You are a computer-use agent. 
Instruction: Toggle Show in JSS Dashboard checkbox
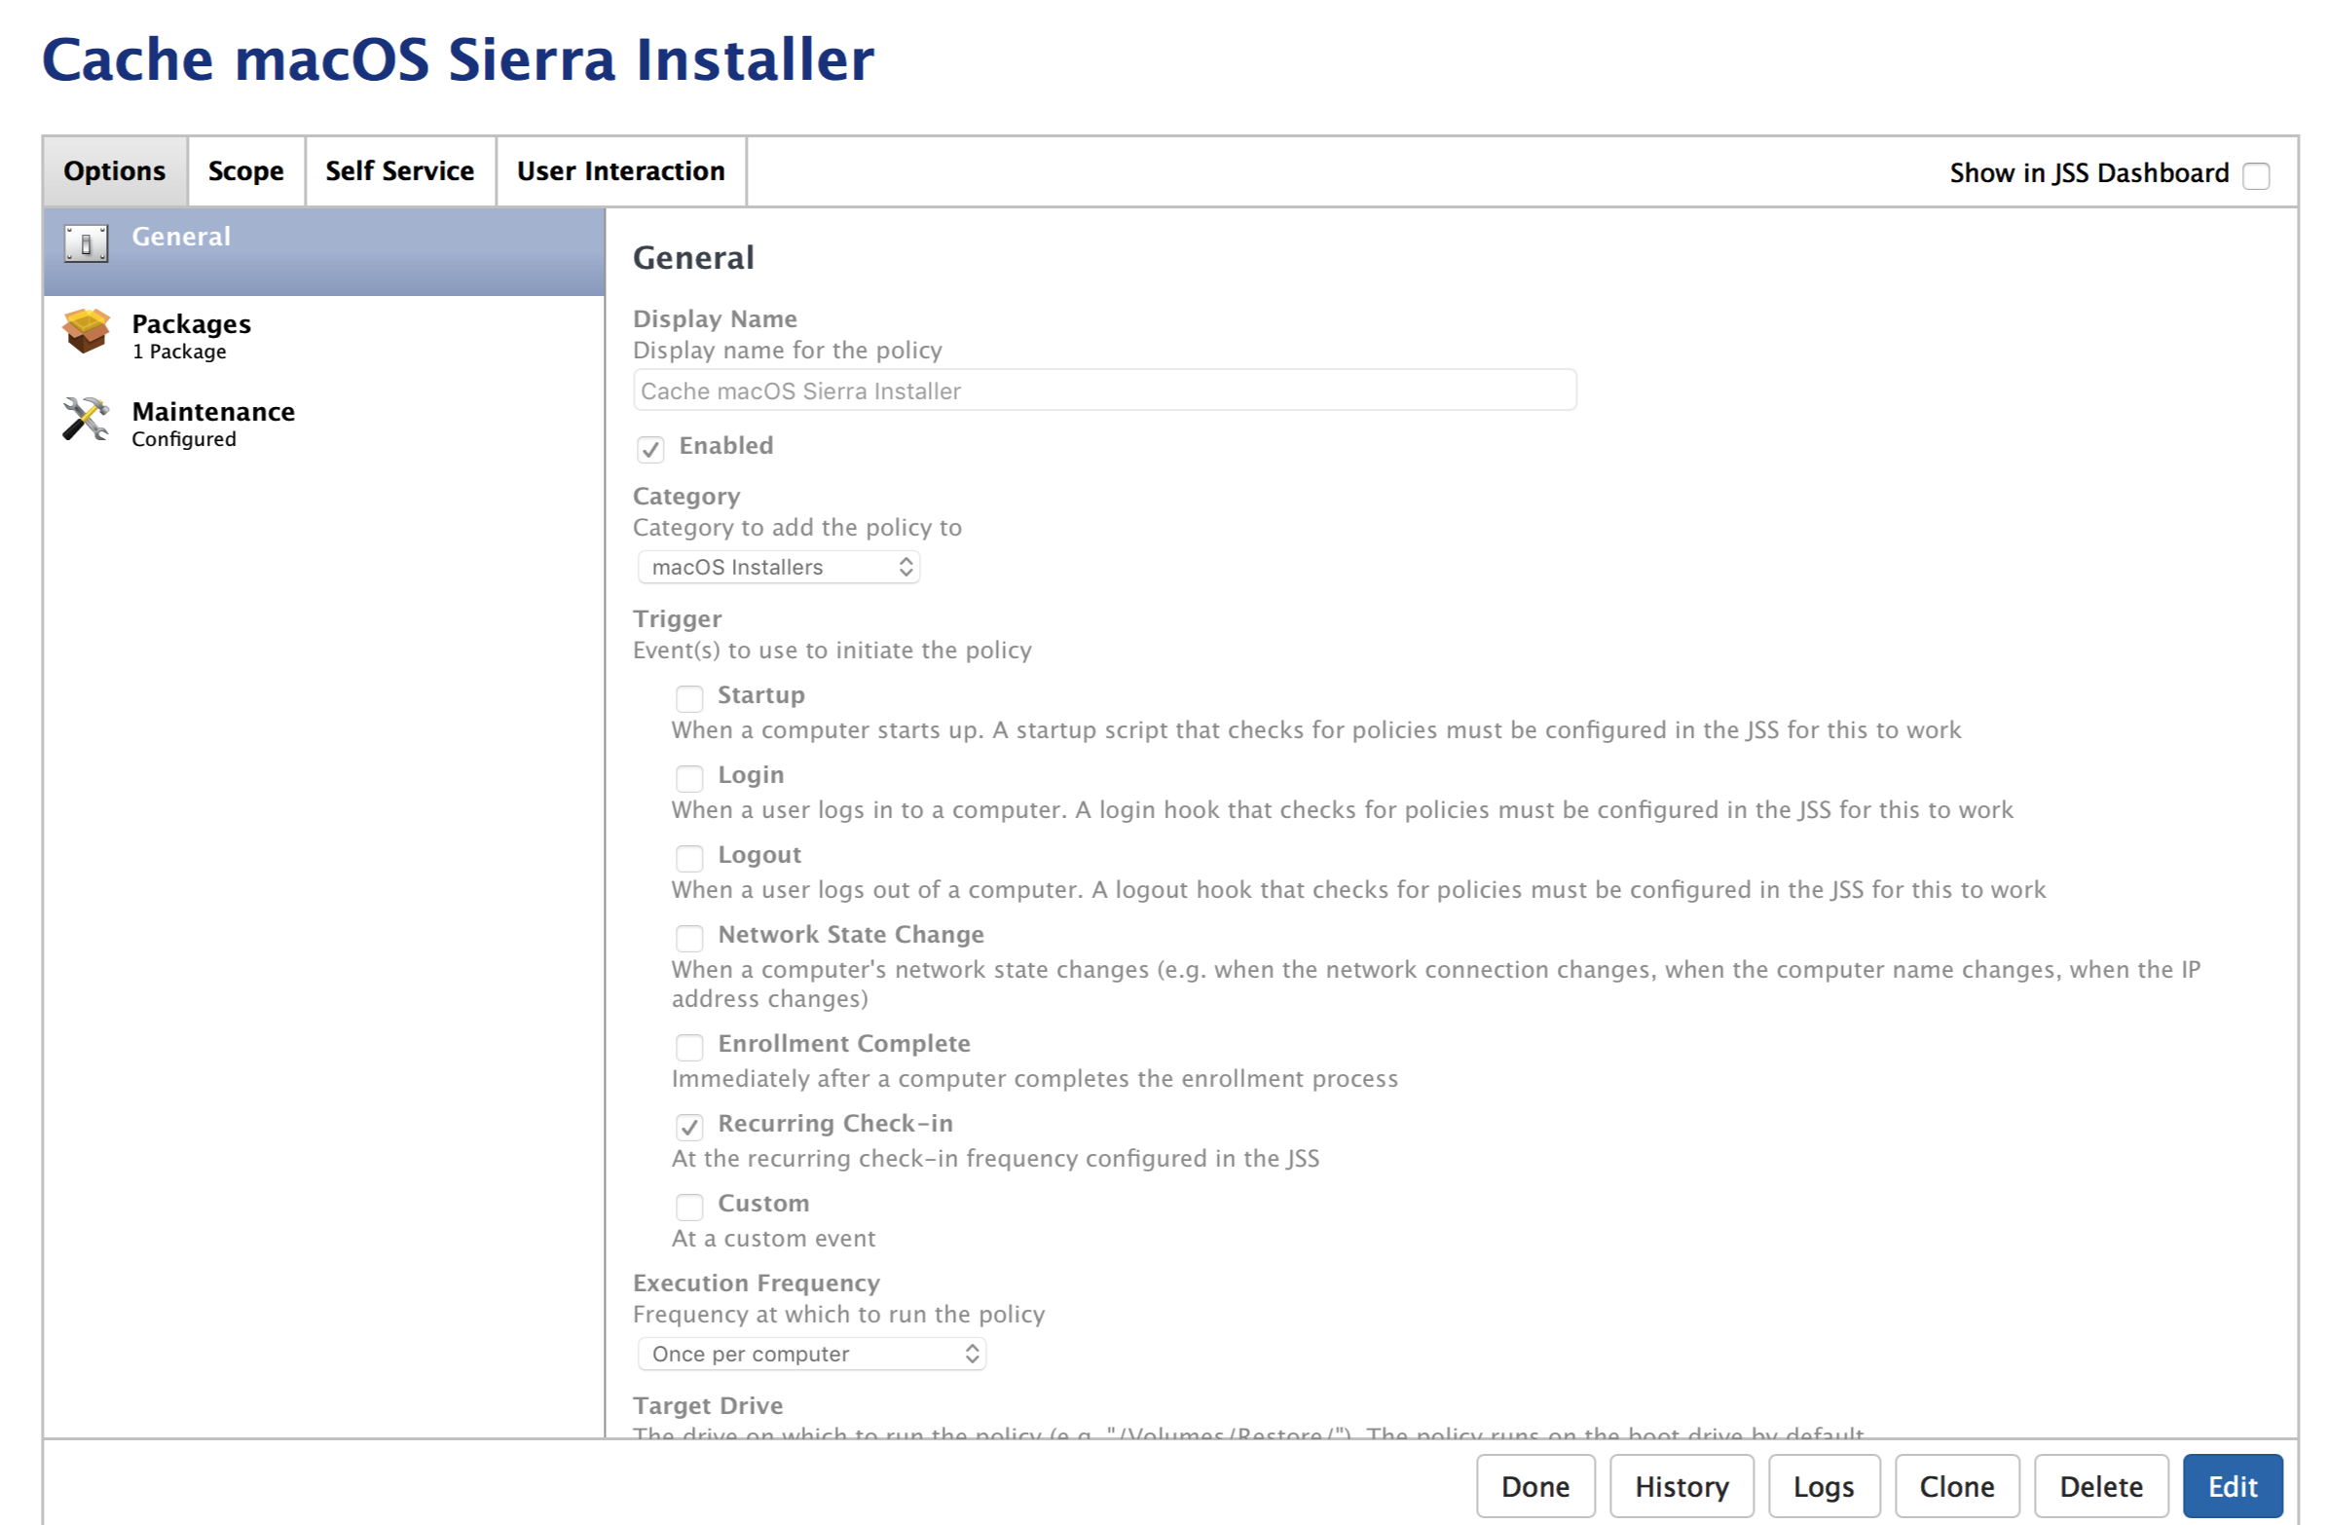pos(2257,176)
